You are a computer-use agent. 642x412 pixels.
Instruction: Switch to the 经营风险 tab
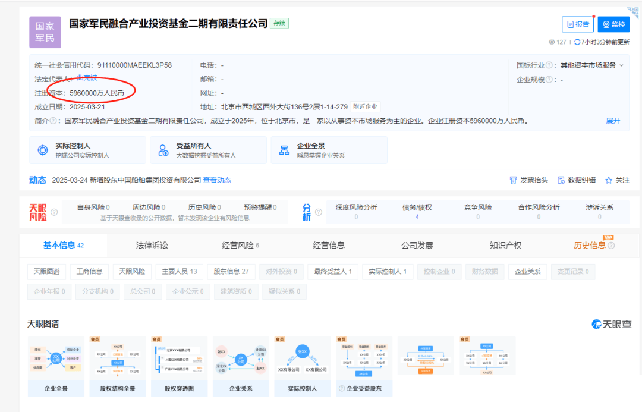click(x=240, y=246)
